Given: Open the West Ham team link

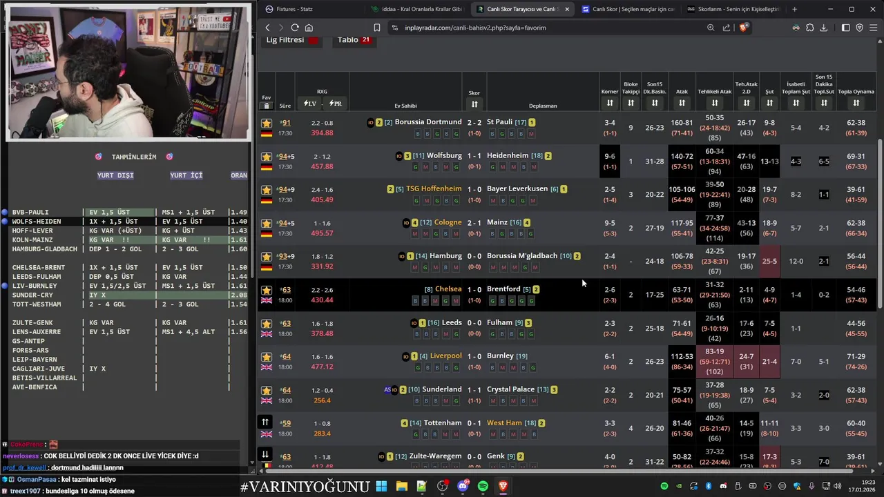Looking at the screenshot, I should pos(504,423).
